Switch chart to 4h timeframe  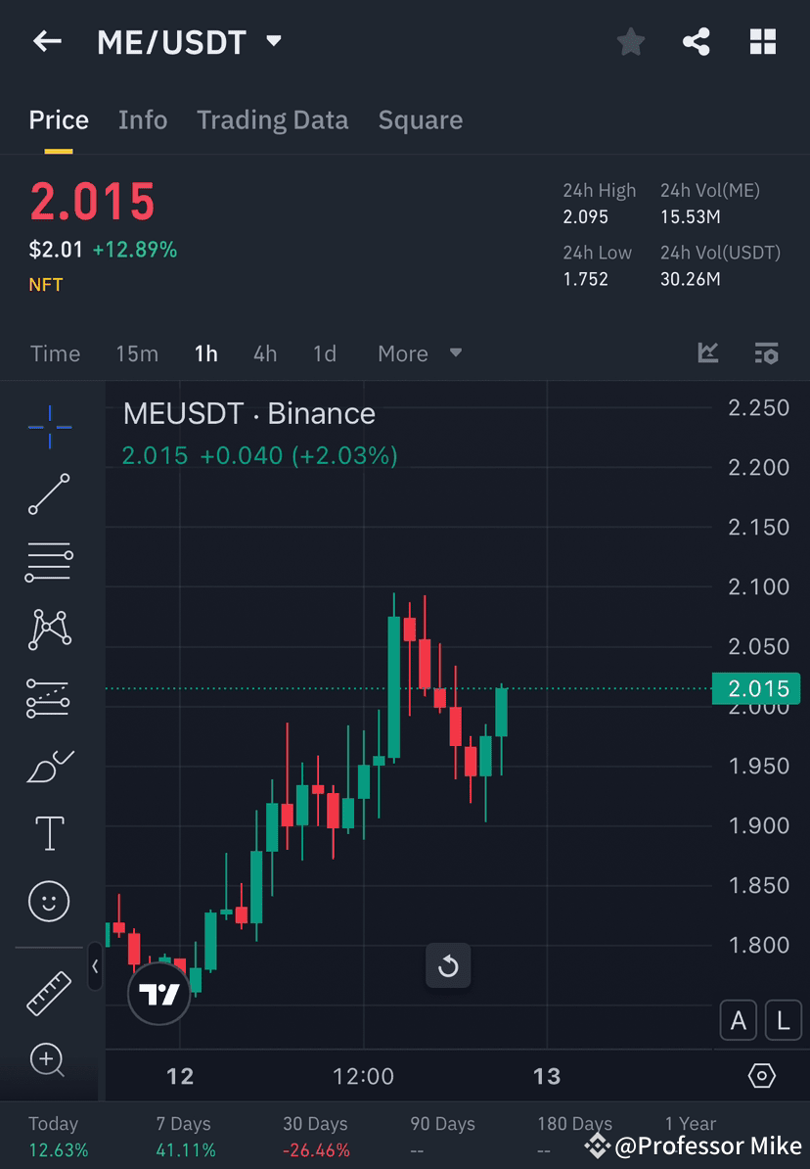click(264, 353)
